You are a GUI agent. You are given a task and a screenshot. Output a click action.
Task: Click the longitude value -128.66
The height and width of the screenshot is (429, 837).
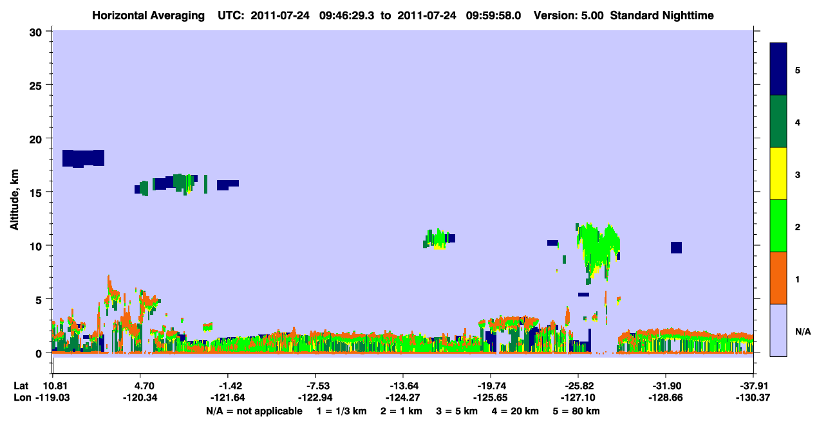666,398
